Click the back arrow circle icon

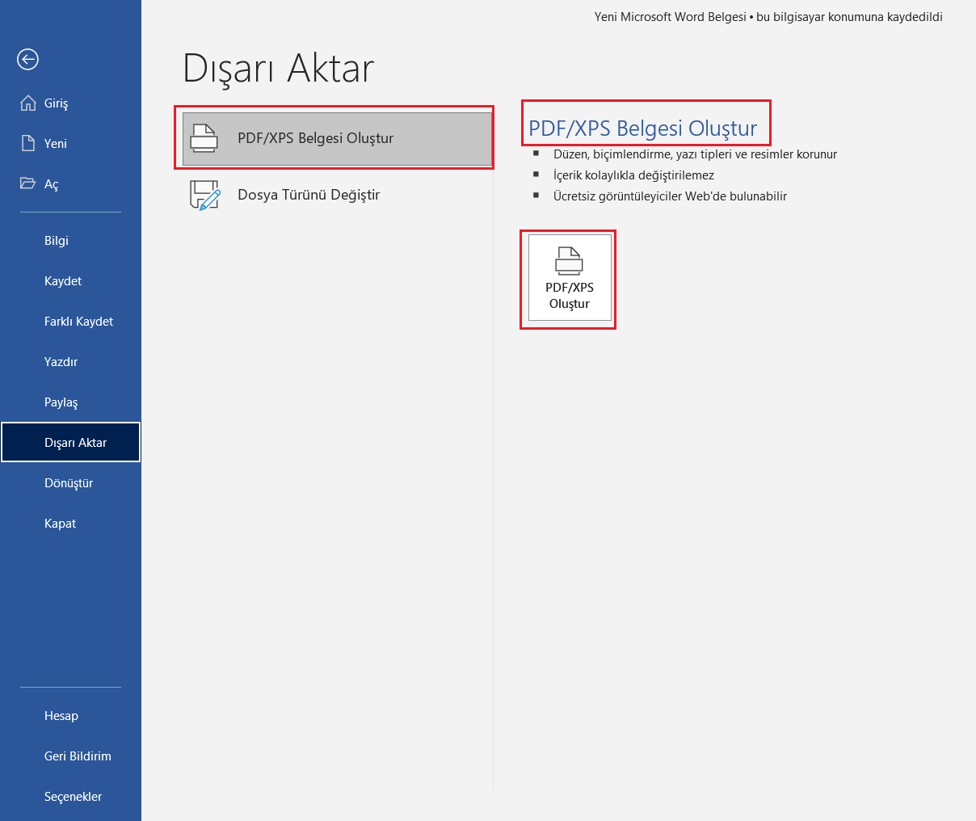[x=27, y=59]
